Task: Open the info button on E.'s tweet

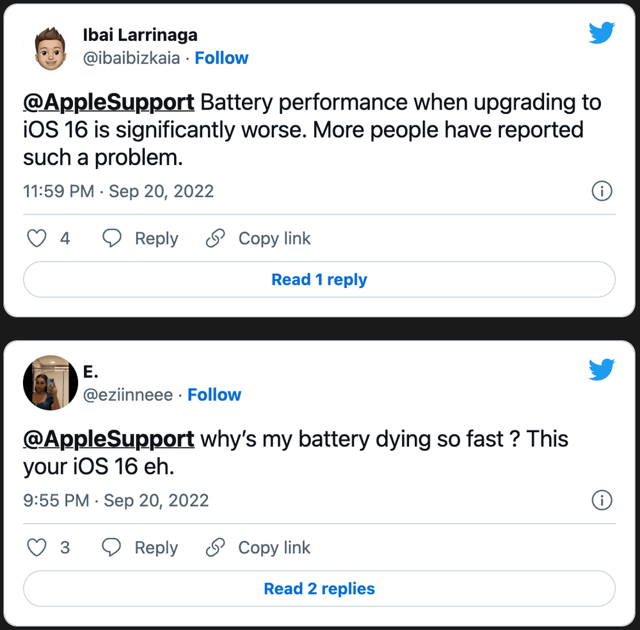Action: coord(602,500)
